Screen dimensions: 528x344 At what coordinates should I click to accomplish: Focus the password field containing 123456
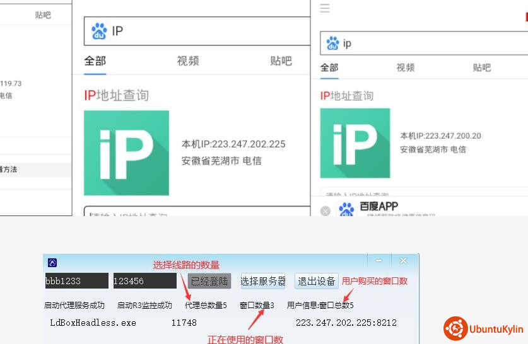[x=144, y=281]
